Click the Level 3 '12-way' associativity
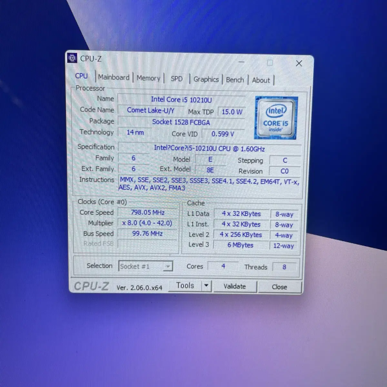 tap(283, 246)
